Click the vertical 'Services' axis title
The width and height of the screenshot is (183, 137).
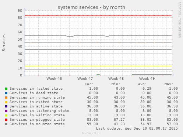click(x=4, y=42)
